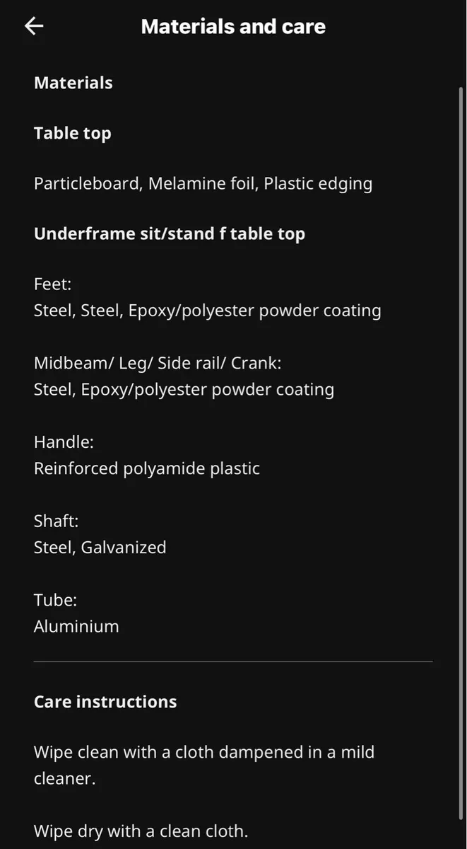Click the Table top subheading
The image size is (467, 849).
pos(73,133)
